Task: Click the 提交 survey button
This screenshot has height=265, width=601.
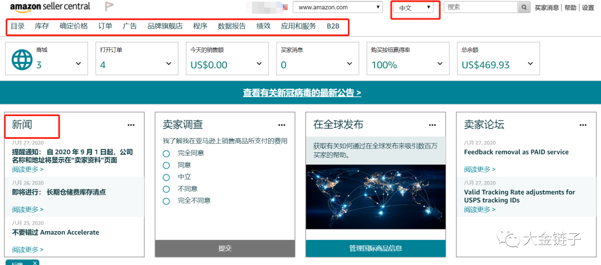Action: point(225,248)
